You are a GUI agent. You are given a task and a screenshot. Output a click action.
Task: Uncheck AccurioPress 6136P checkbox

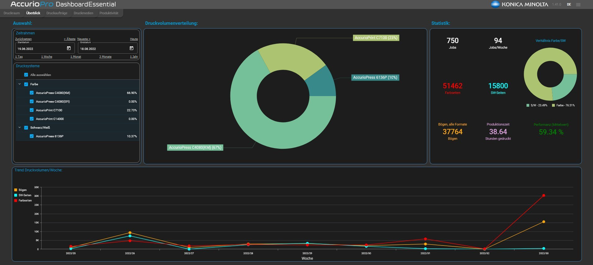(x=32, y=136)
